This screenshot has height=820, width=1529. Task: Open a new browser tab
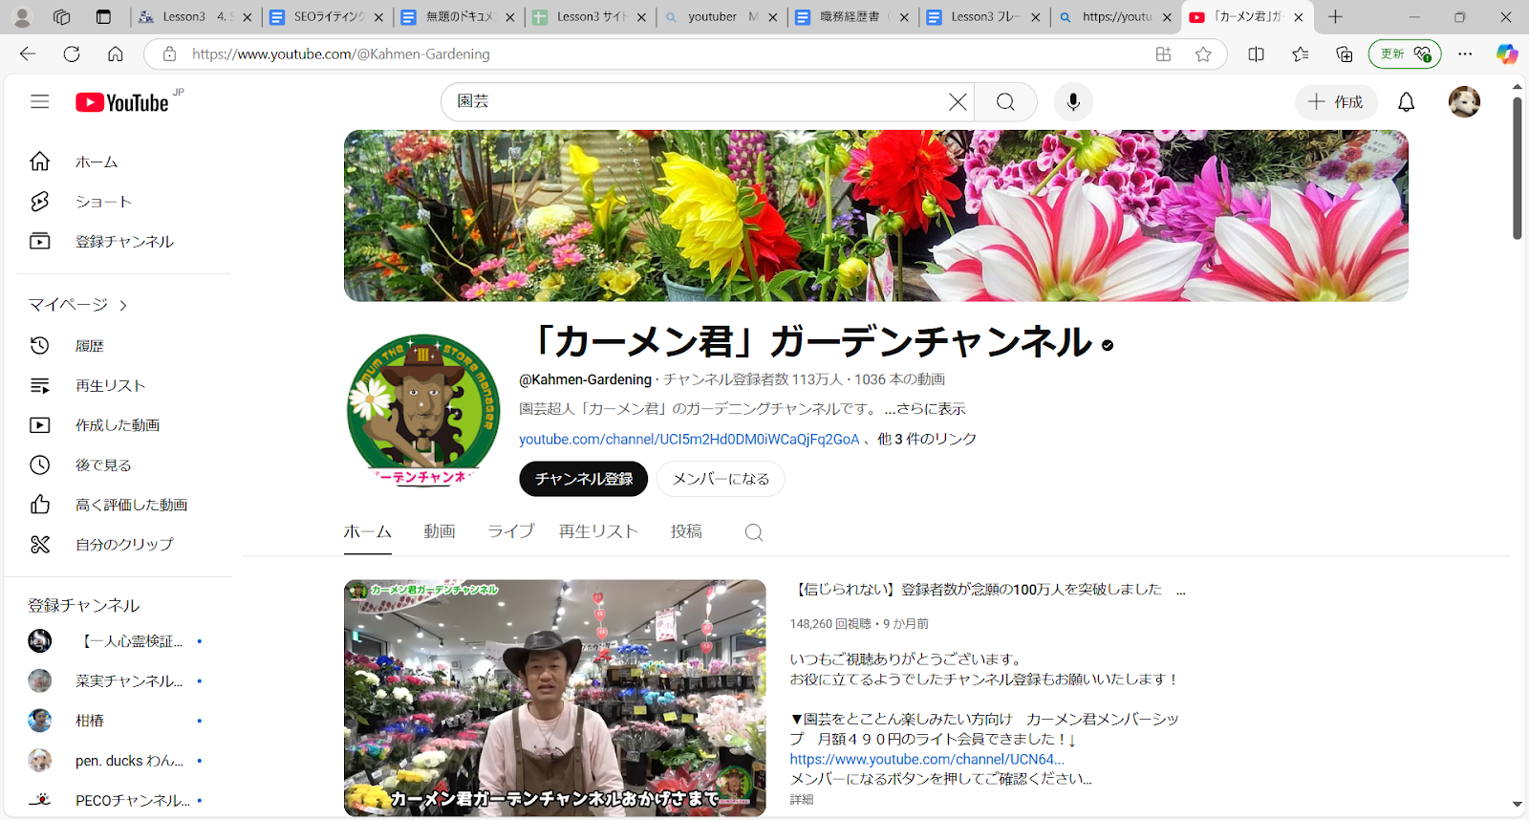(x=1335, y=16)
